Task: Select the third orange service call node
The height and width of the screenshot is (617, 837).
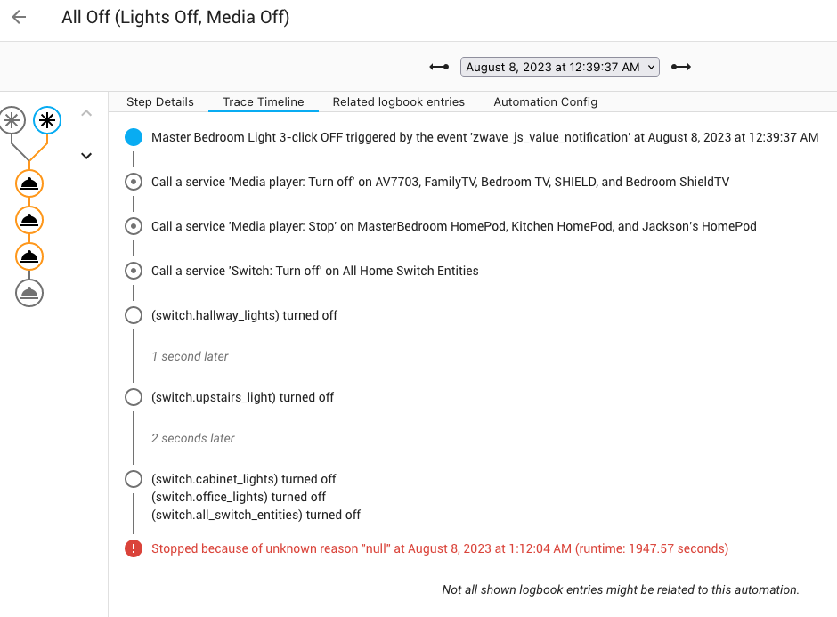Action: pos(29,256)
